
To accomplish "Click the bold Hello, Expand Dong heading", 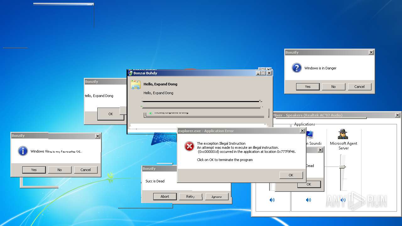I will click(x=160, y=84).
